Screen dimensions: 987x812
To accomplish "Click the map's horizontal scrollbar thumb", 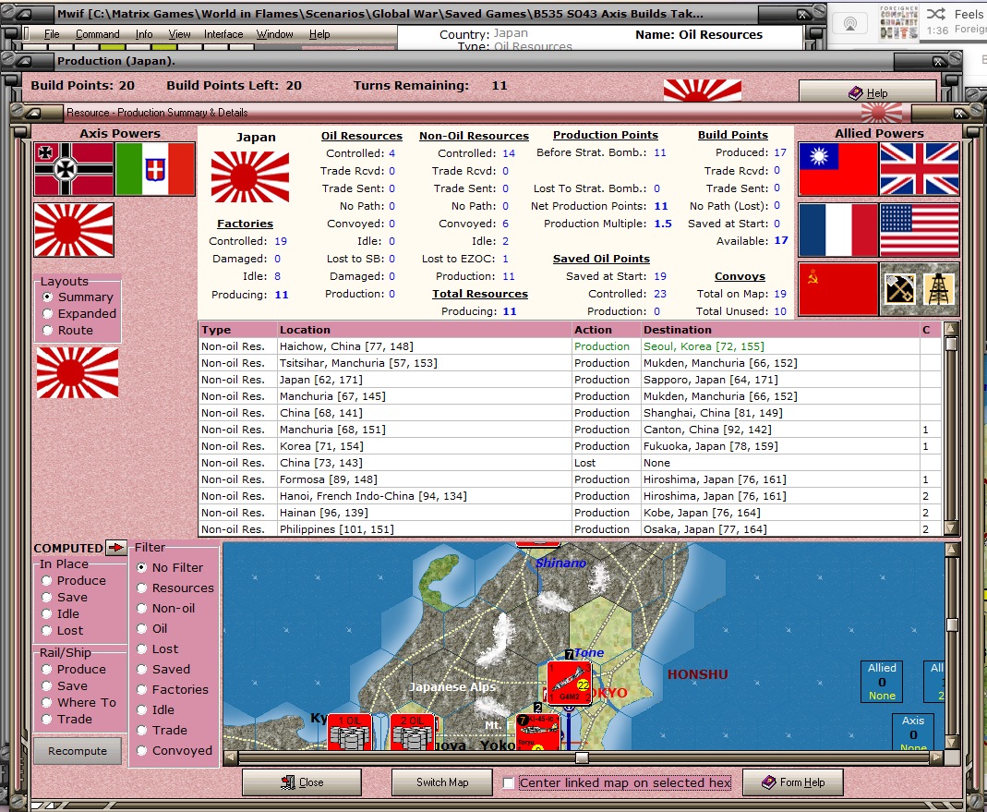I will point(582,758).
